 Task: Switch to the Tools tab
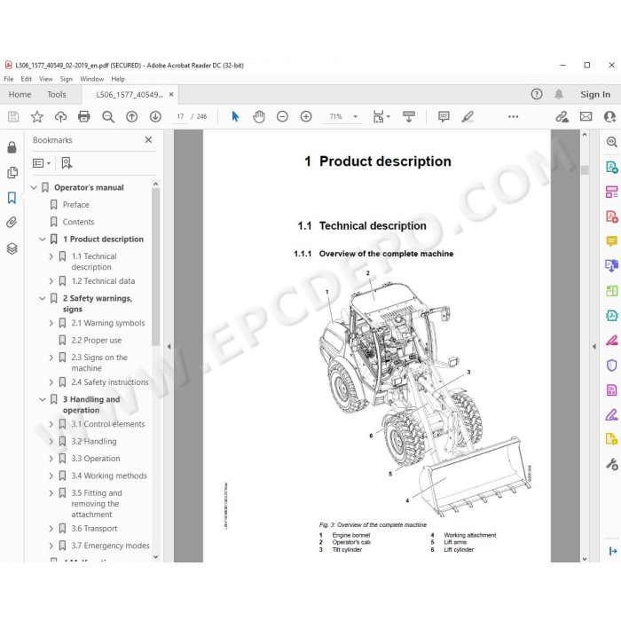coord(57,94)
